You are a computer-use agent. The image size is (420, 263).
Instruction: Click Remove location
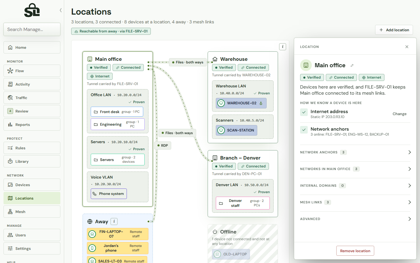(355, 251)
